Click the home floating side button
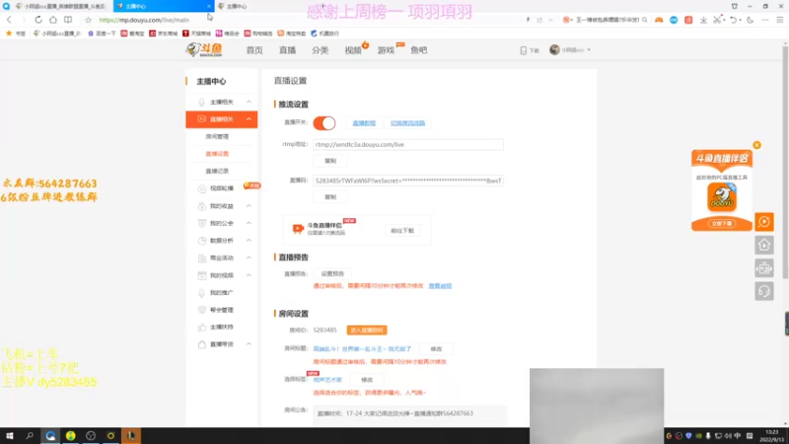Image resolution: width=789 pixels, height=444 pixels. (x=763, y=245)
